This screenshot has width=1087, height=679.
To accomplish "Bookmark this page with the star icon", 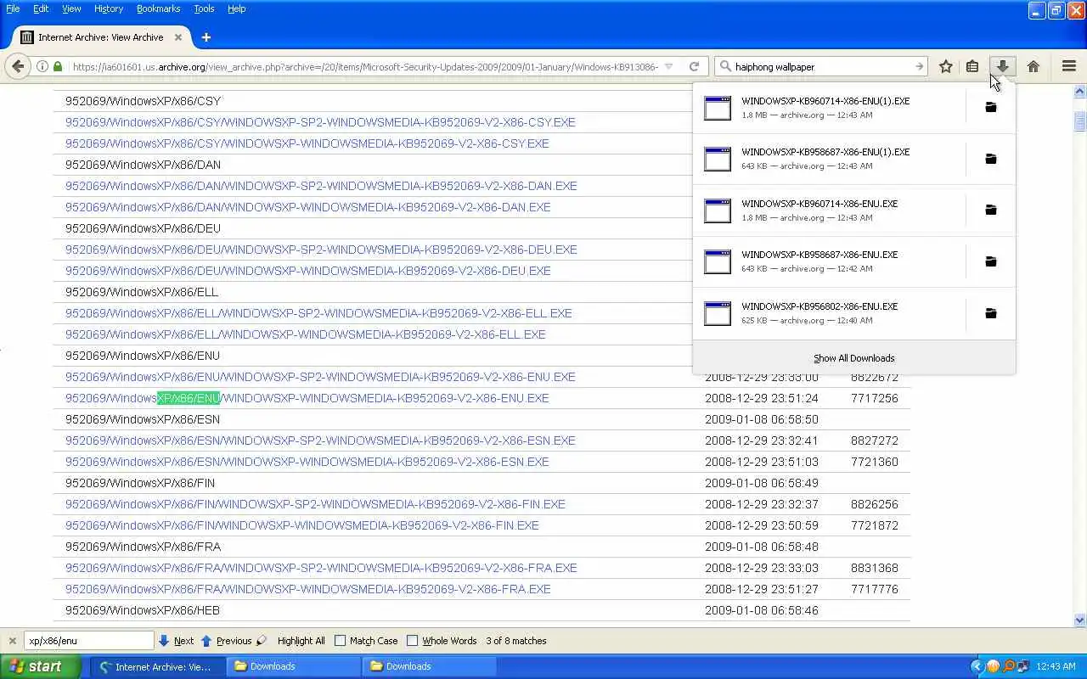I will 946,66.
